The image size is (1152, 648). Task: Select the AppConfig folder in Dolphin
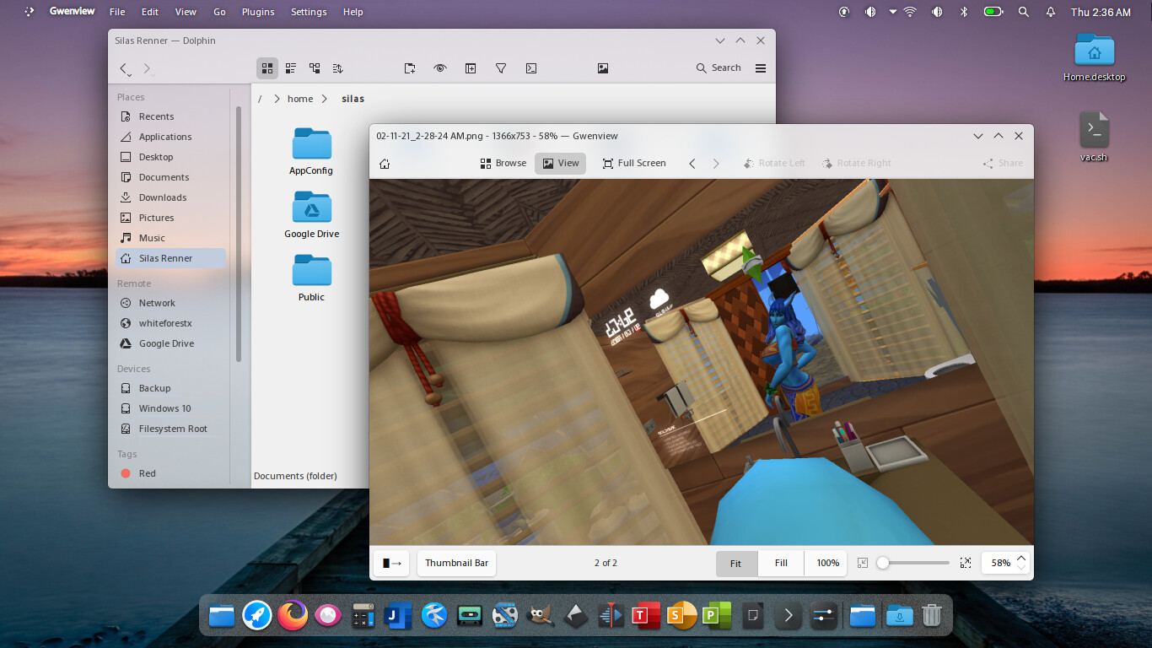click(x=311, y=152)
